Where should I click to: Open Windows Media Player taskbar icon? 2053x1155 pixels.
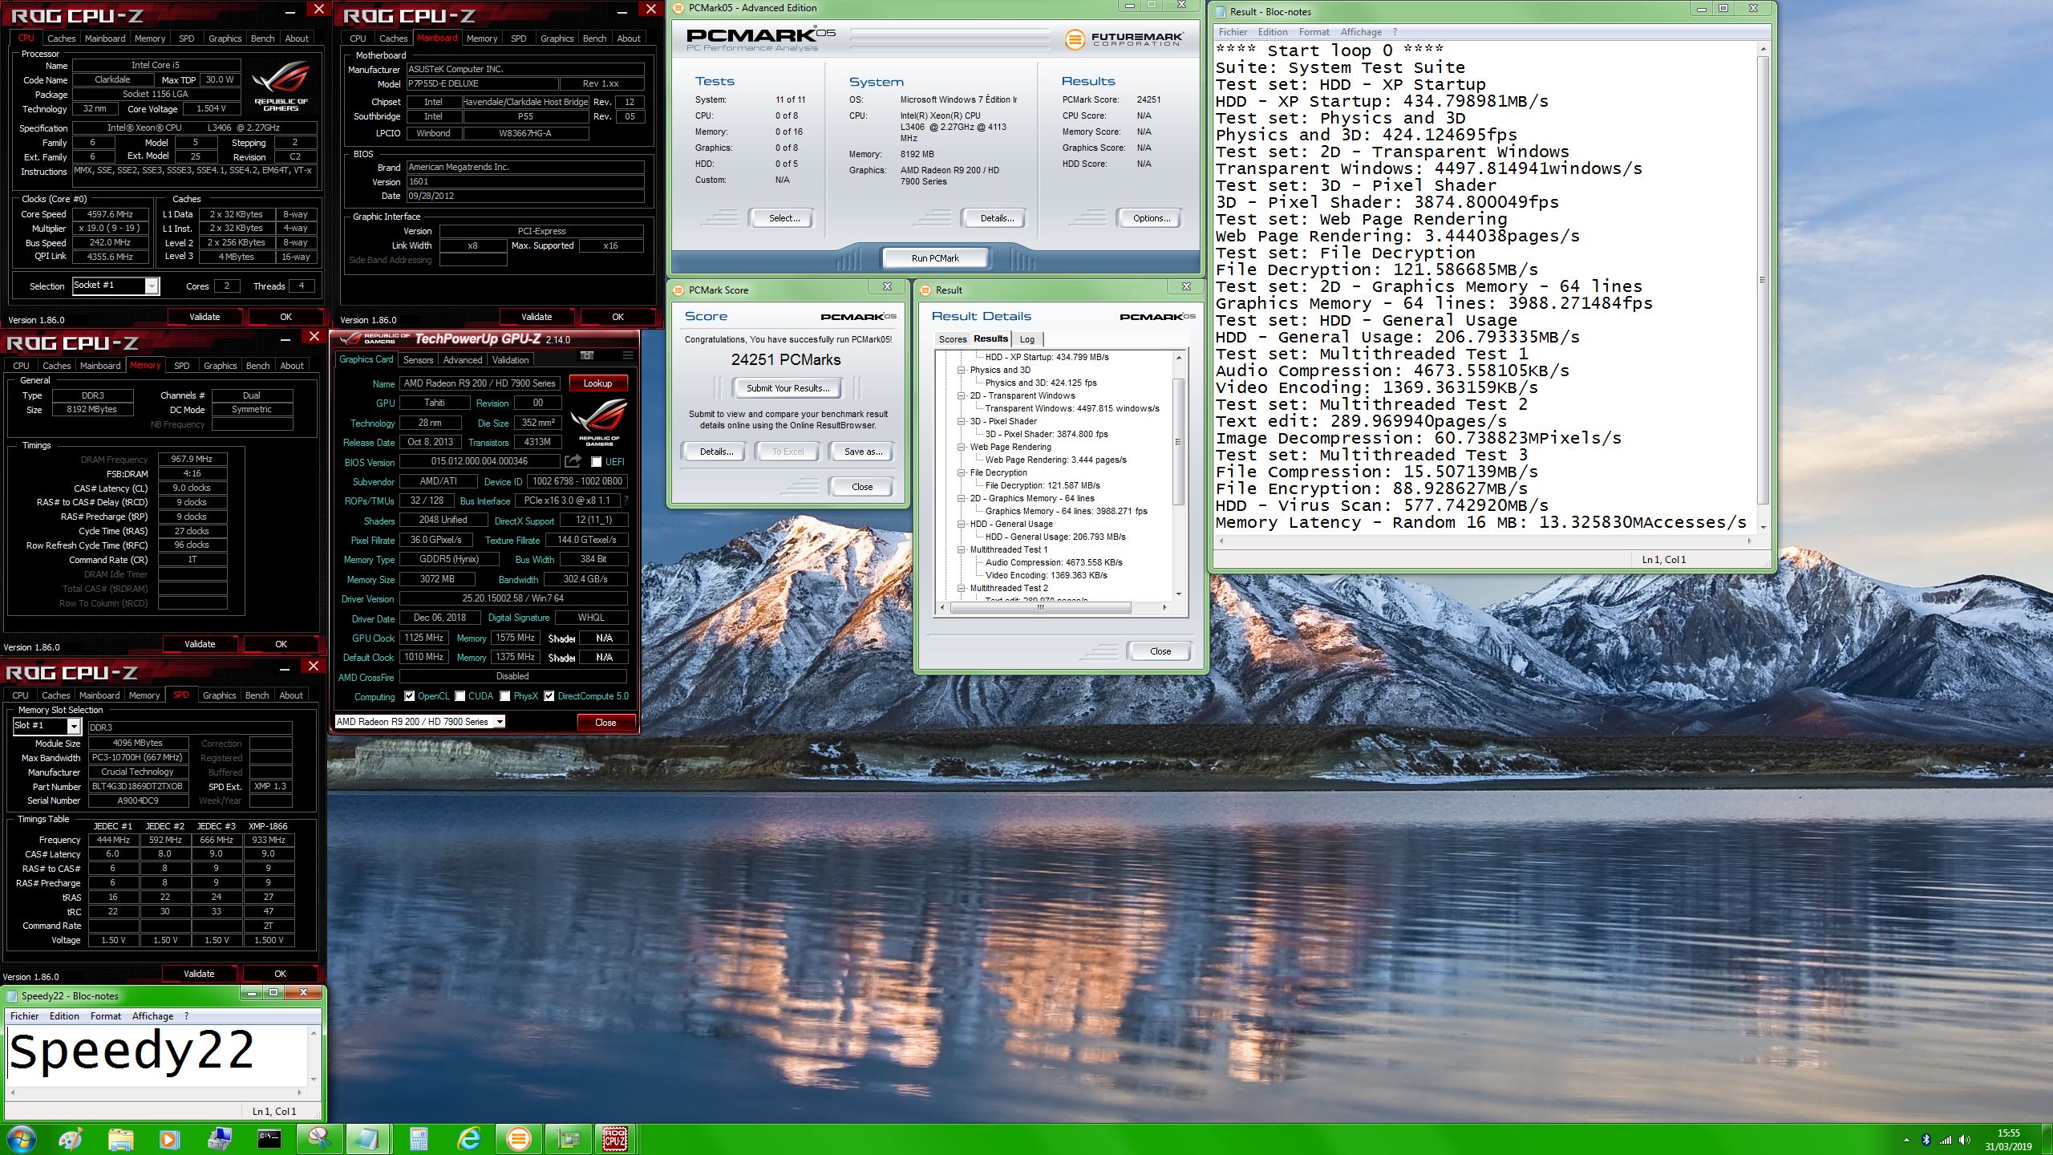(x=169, y=1138)
